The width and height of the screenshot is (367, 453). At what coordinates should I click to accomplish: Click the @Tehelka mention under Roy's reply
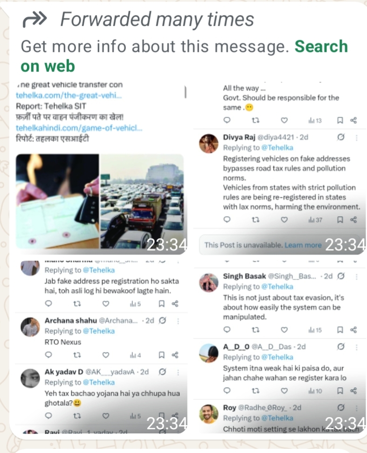pyautogui.click(x=277, y=418)
